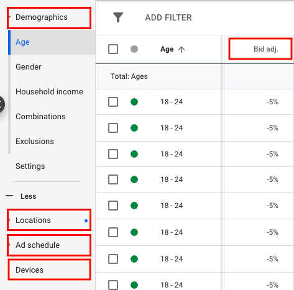The height and width of the screenshot is (290, 294).
Task: Click the filter funnel icon
Action: 118,17
